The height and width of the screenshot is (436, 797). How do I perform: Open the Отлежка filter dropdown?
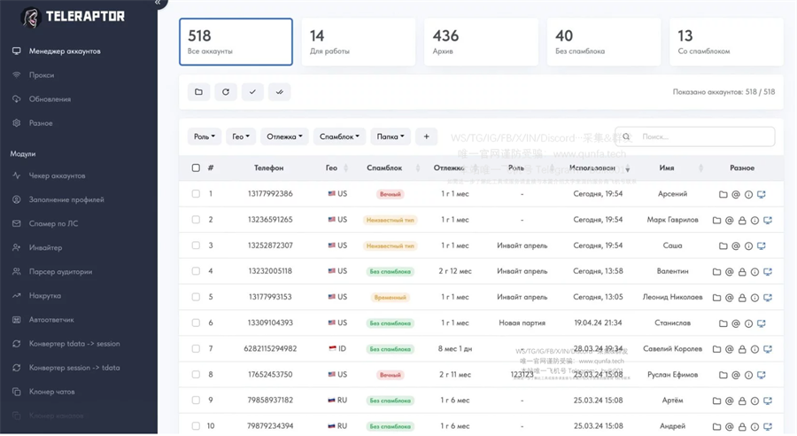click(284, 136)
